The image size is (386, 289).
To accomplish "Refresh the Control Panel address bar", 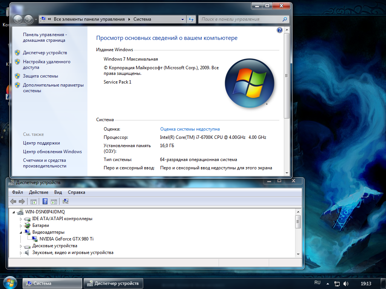I will (x=191, y=20).
